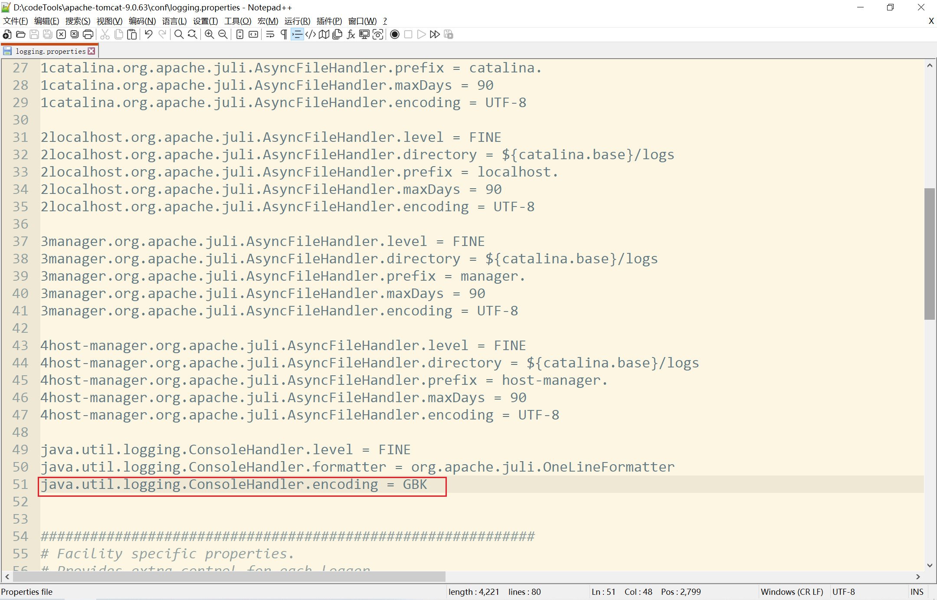The width and height of the screenshot is (937, 600).
Task: Paste from clipboard toolbar icon
Action: [x=132, y=35]
